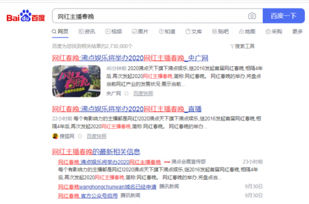
Task: Click the camera image search icon
Action: pos(252,16)
